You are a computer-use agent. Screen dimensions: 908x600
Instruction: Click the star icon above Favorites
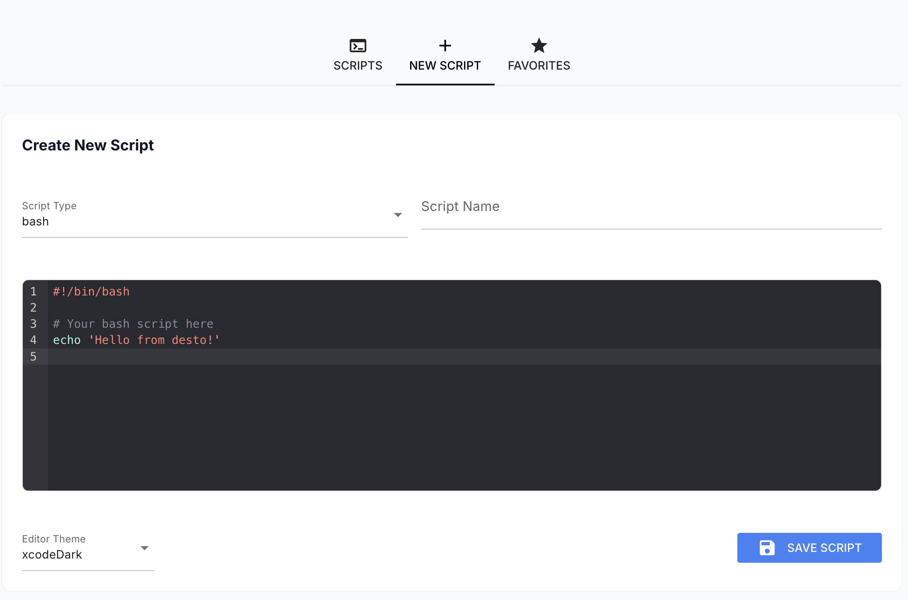(x=539, y=46)
